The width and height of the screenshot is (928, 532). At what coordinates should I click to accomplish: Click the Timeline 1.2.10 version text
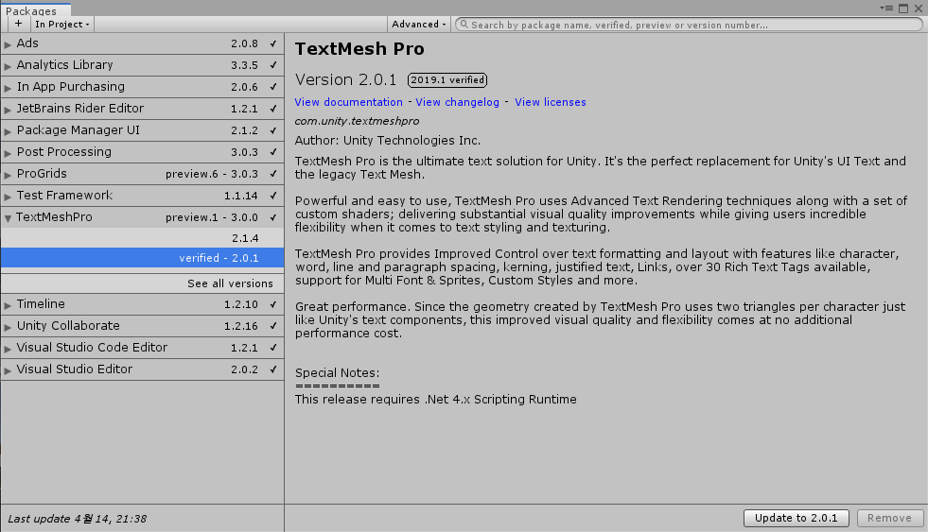coord(241,304)
